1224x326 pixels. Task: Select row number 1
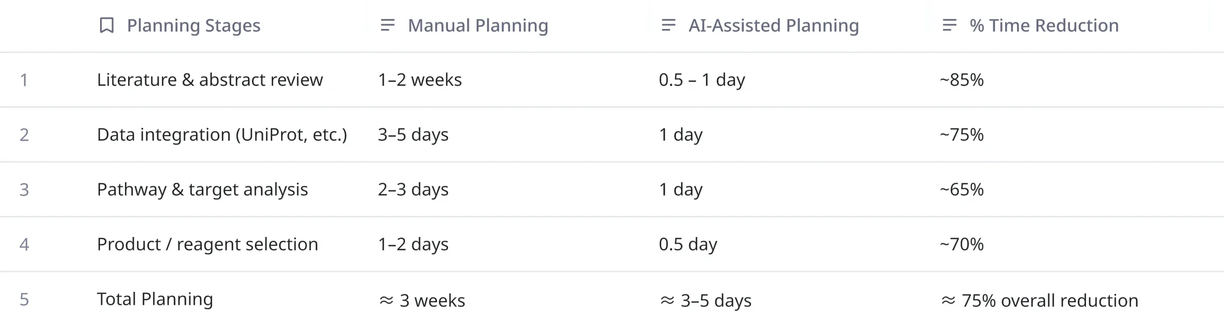coord(24,80)
